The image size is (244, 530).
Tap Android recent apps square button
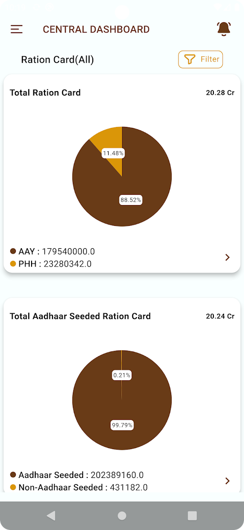(193, 516)
